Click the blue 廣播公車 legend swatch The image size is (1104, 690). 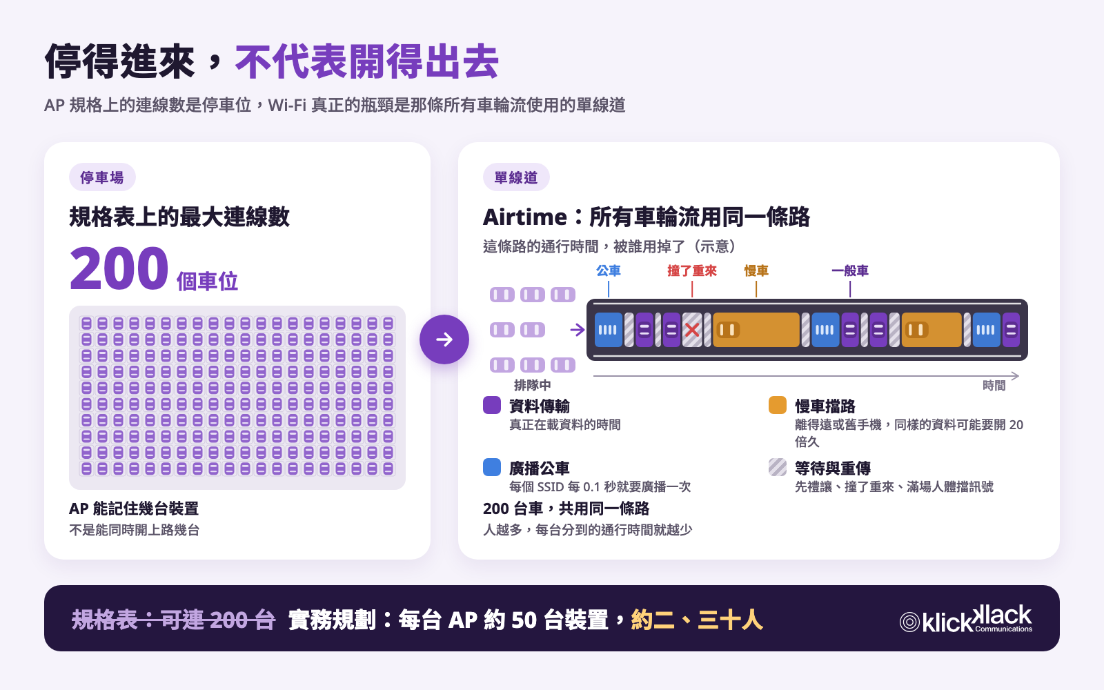pyautogui.click(x=492, y=467)
